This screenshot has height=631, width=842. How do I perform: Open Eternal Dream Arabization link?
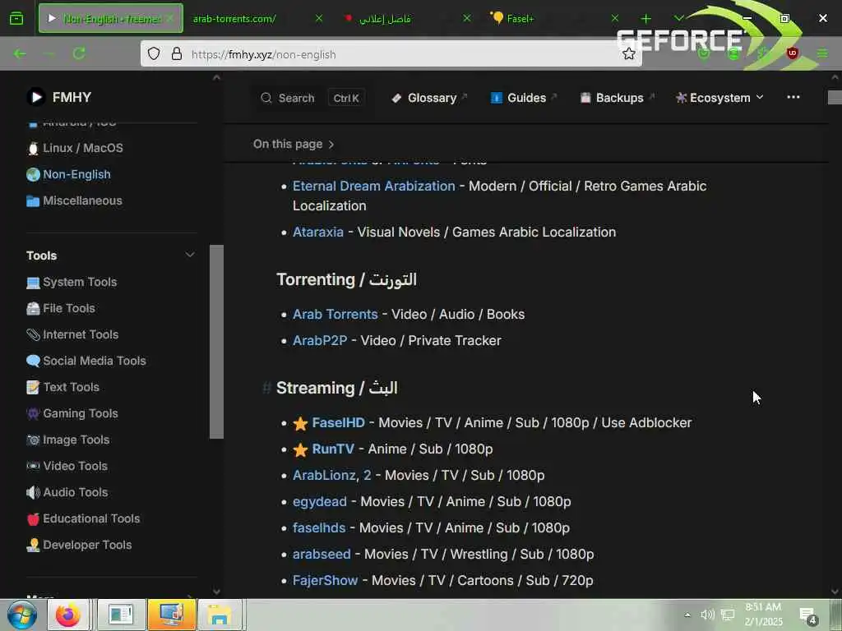point(374,186)
